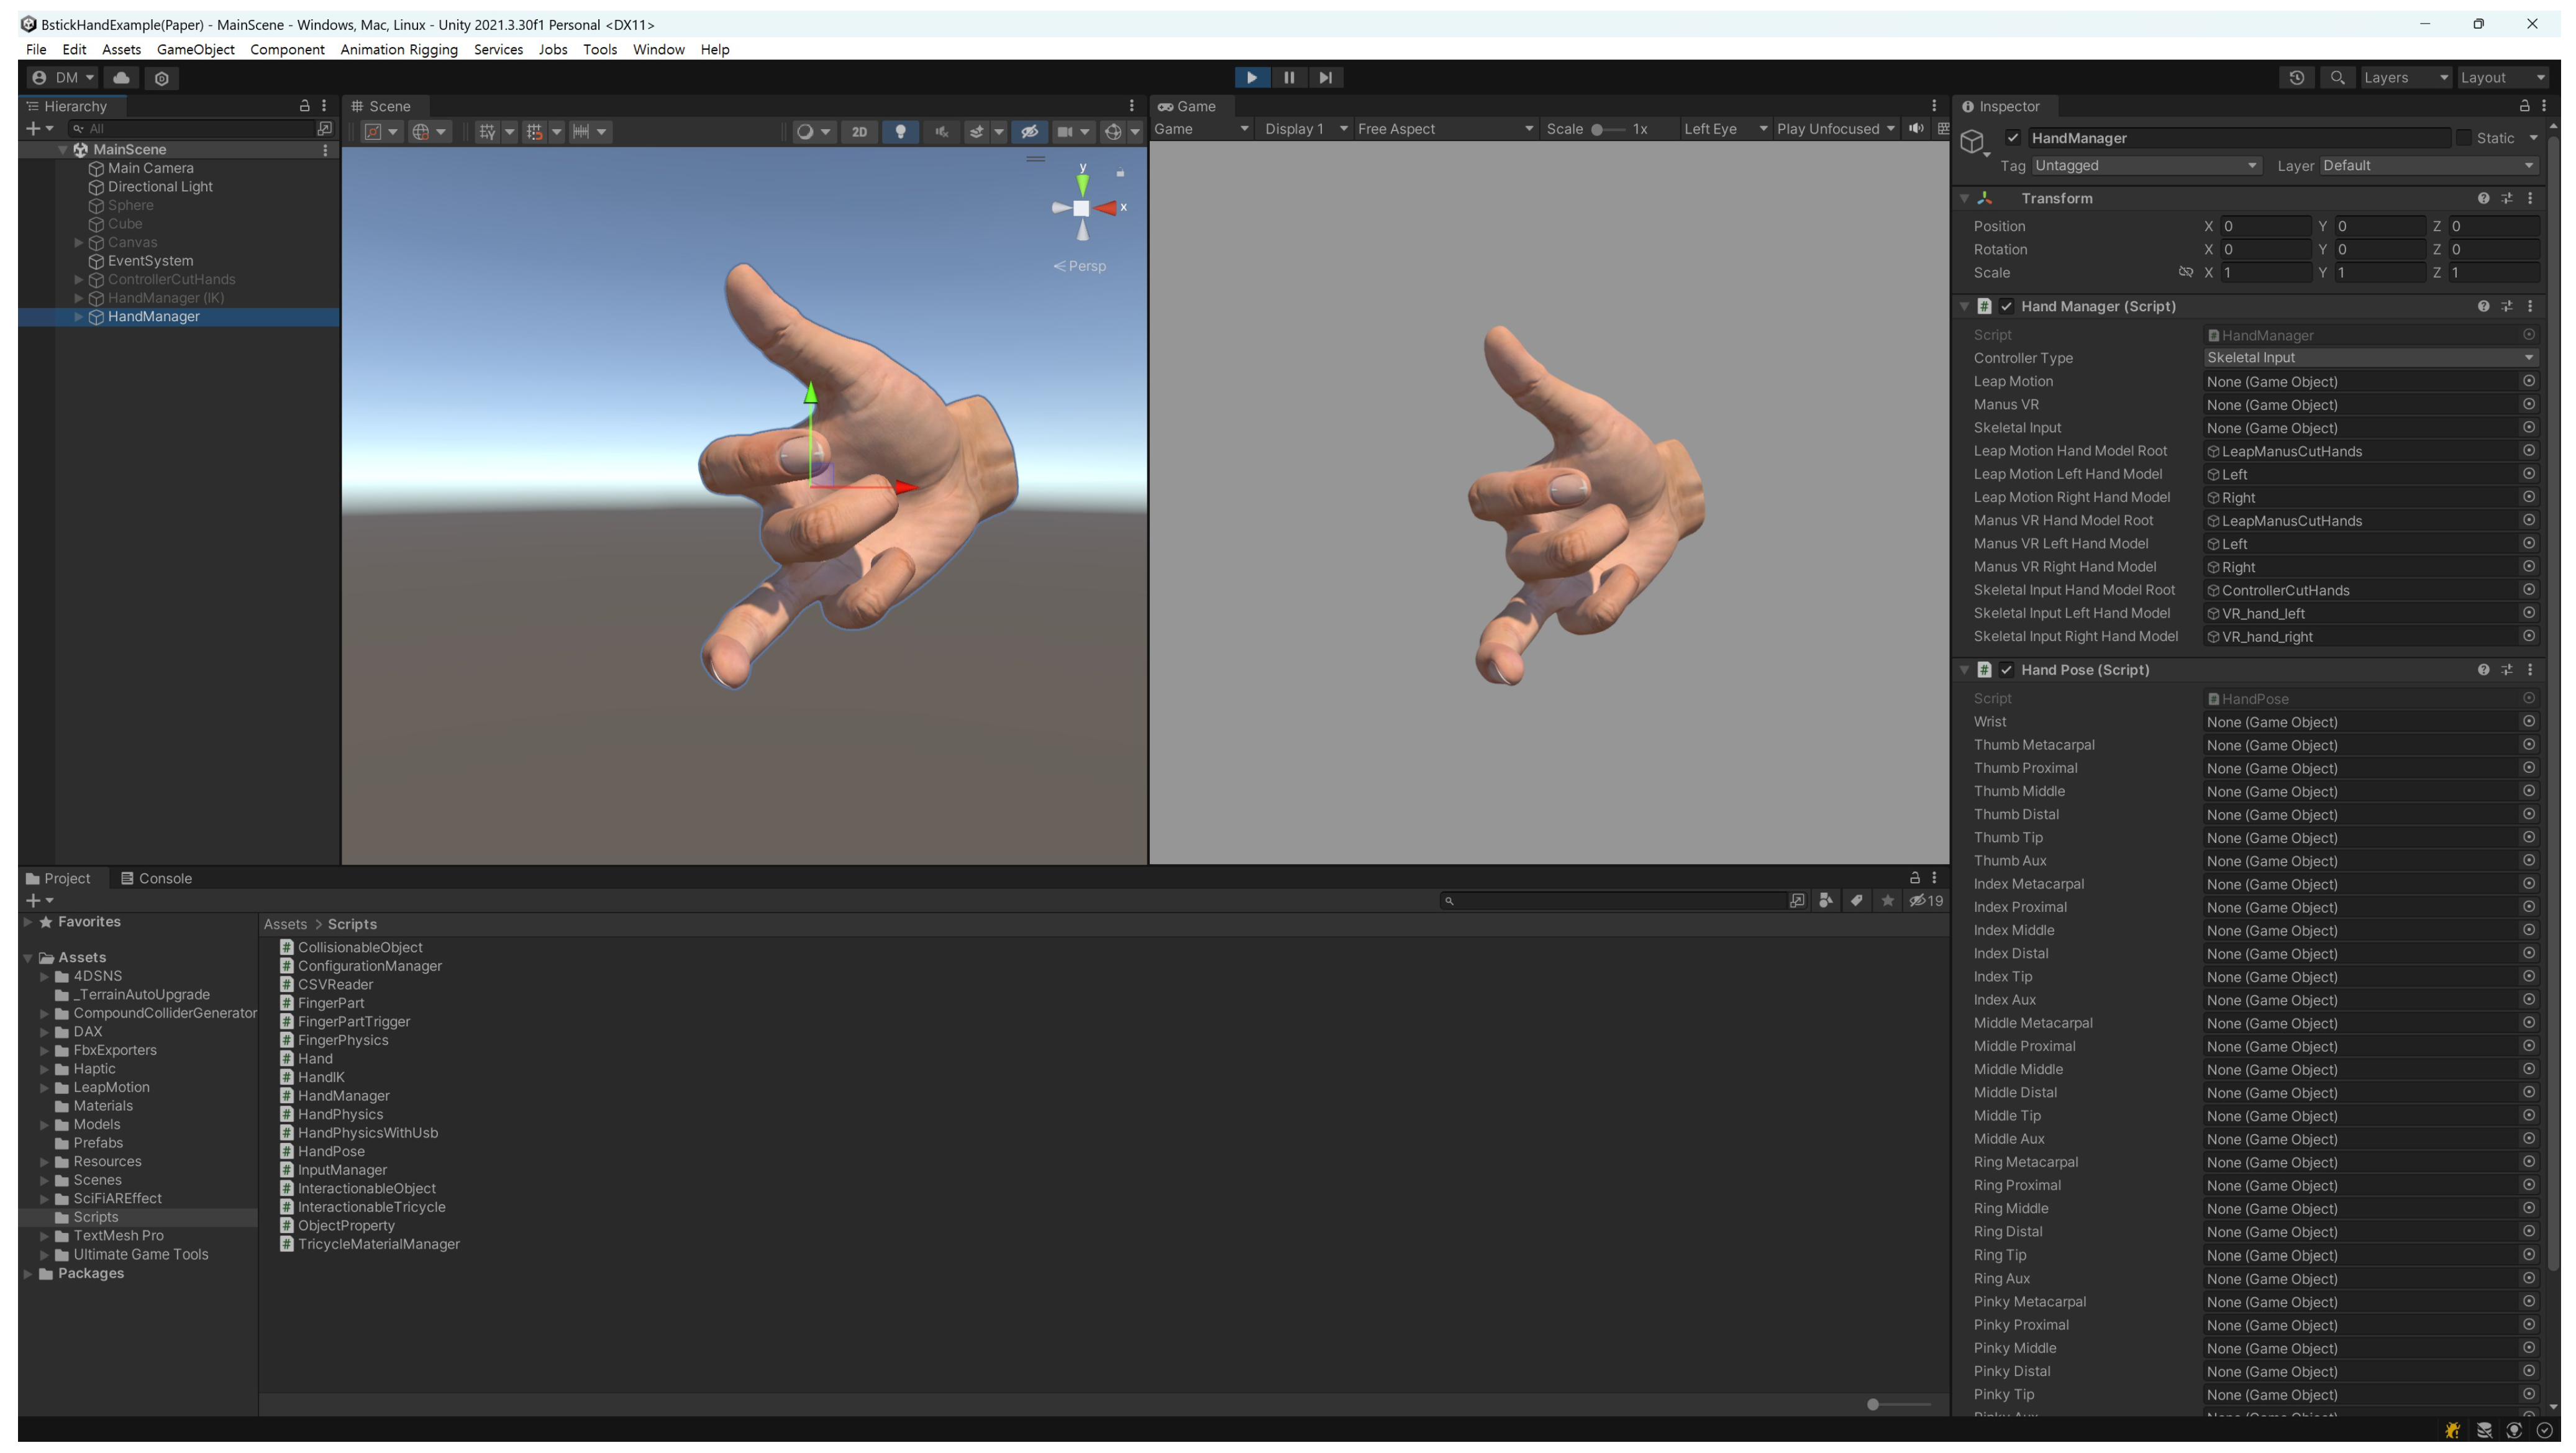Open the cloud services icon
2576x1453 pixels.
click(121, 77)
